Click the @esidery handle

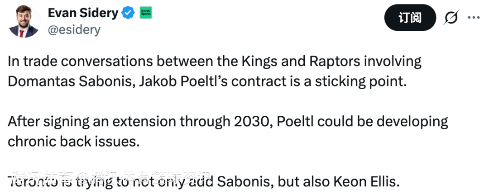pyautogui.click(x=74, y=30)
